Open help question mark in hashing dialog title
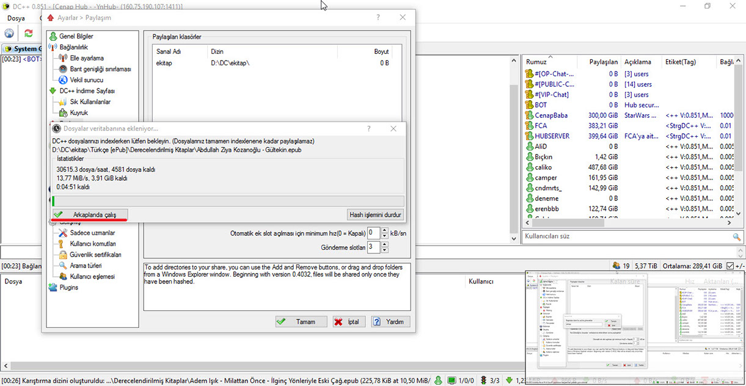 click(369, 129)
